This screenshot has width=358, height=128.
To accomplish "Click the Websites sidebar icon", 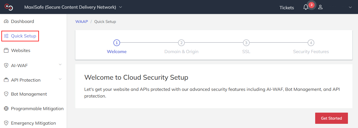I will [6, 51].
